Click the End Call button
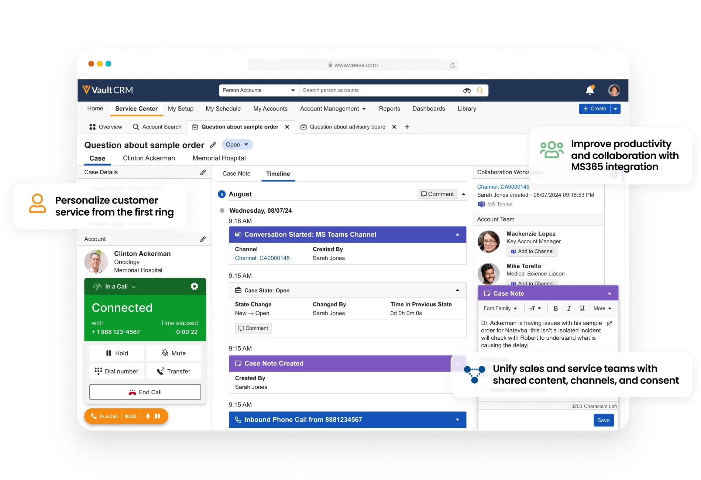Viewport: 701px width, 480px height. click(145, 392)
